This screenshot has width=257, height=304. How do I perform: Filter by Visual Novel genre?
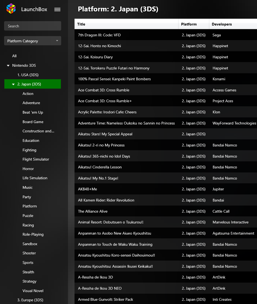pyautogui.click(x=33, y=291)
